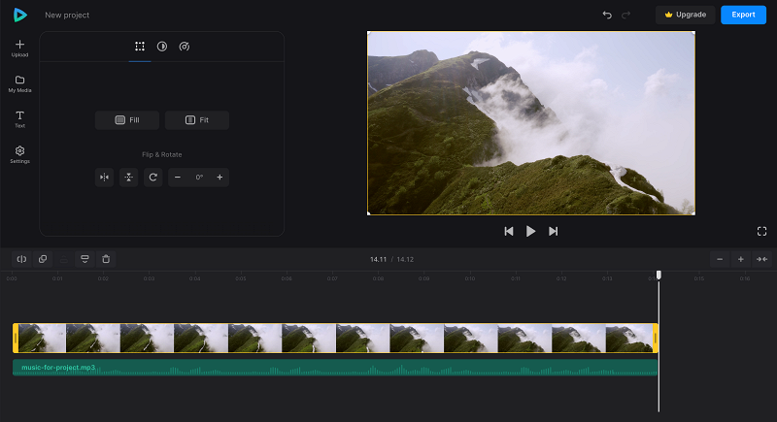This screenshot has width=777, height=422.
Task: Click the rotation angle value field
Action: [x=199, y=178]
